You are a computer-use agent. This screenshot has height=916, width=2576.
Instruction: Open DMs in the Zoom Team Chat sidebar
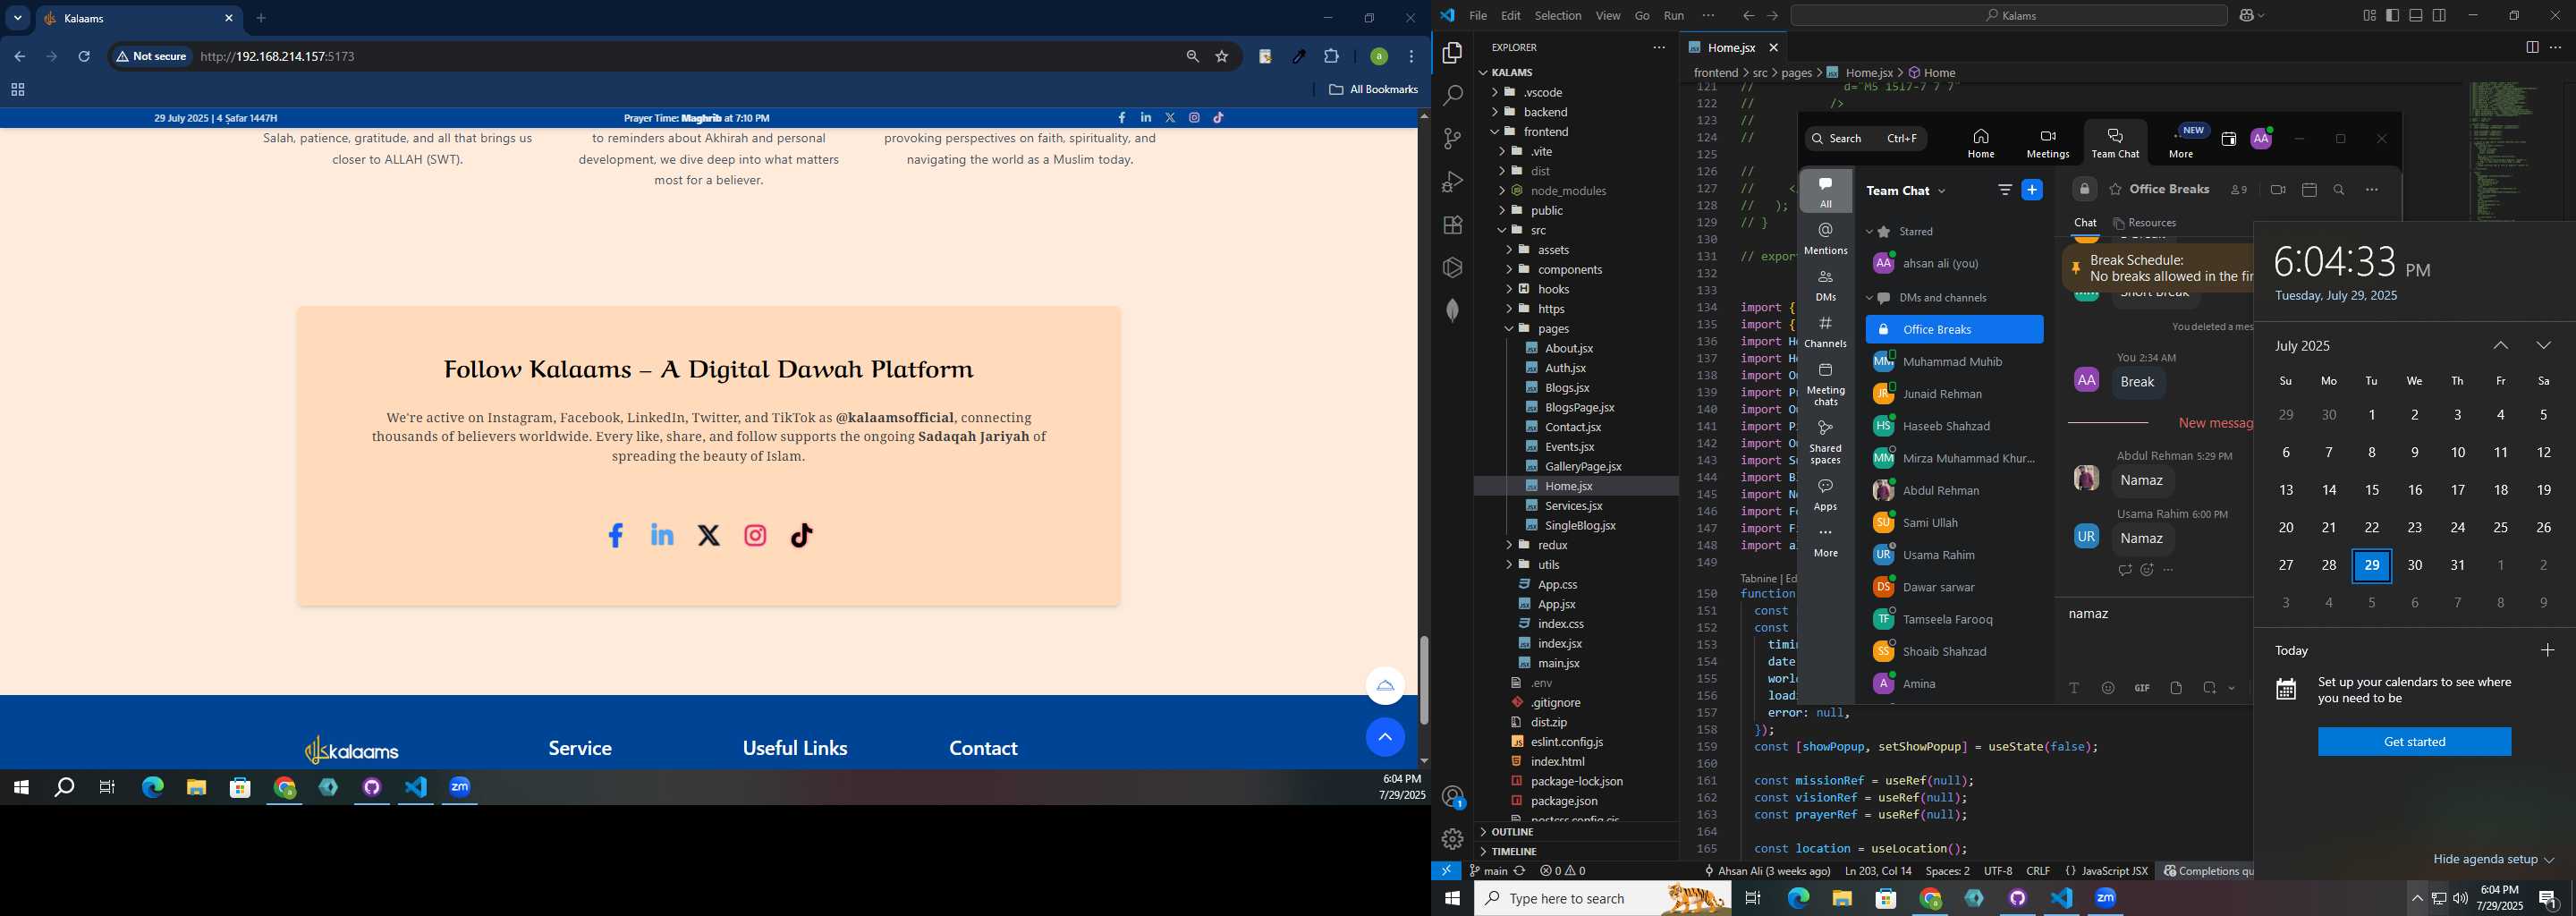point(1825,285)
